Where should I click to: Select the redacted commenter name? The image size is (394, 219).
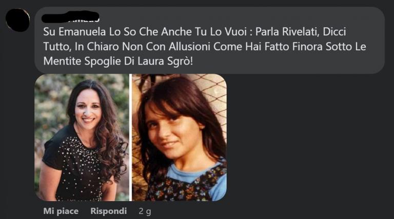coord(70,17)
